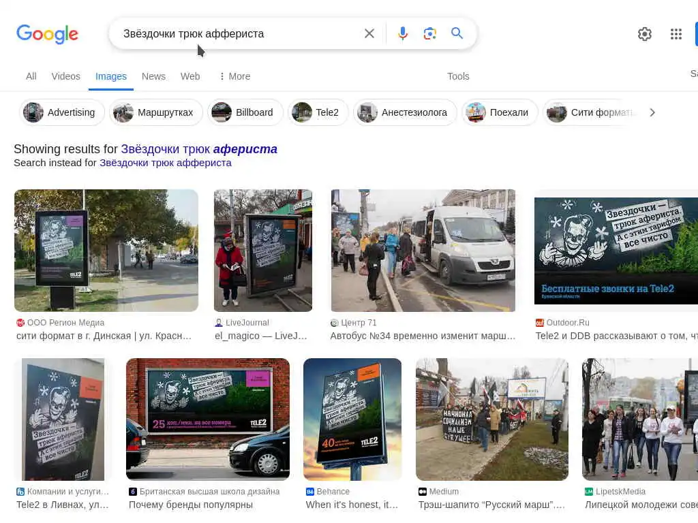Open title 'Tele2 в Ливнах, ул…'
This screenshot has height=523, width=698.
(63, 505)
